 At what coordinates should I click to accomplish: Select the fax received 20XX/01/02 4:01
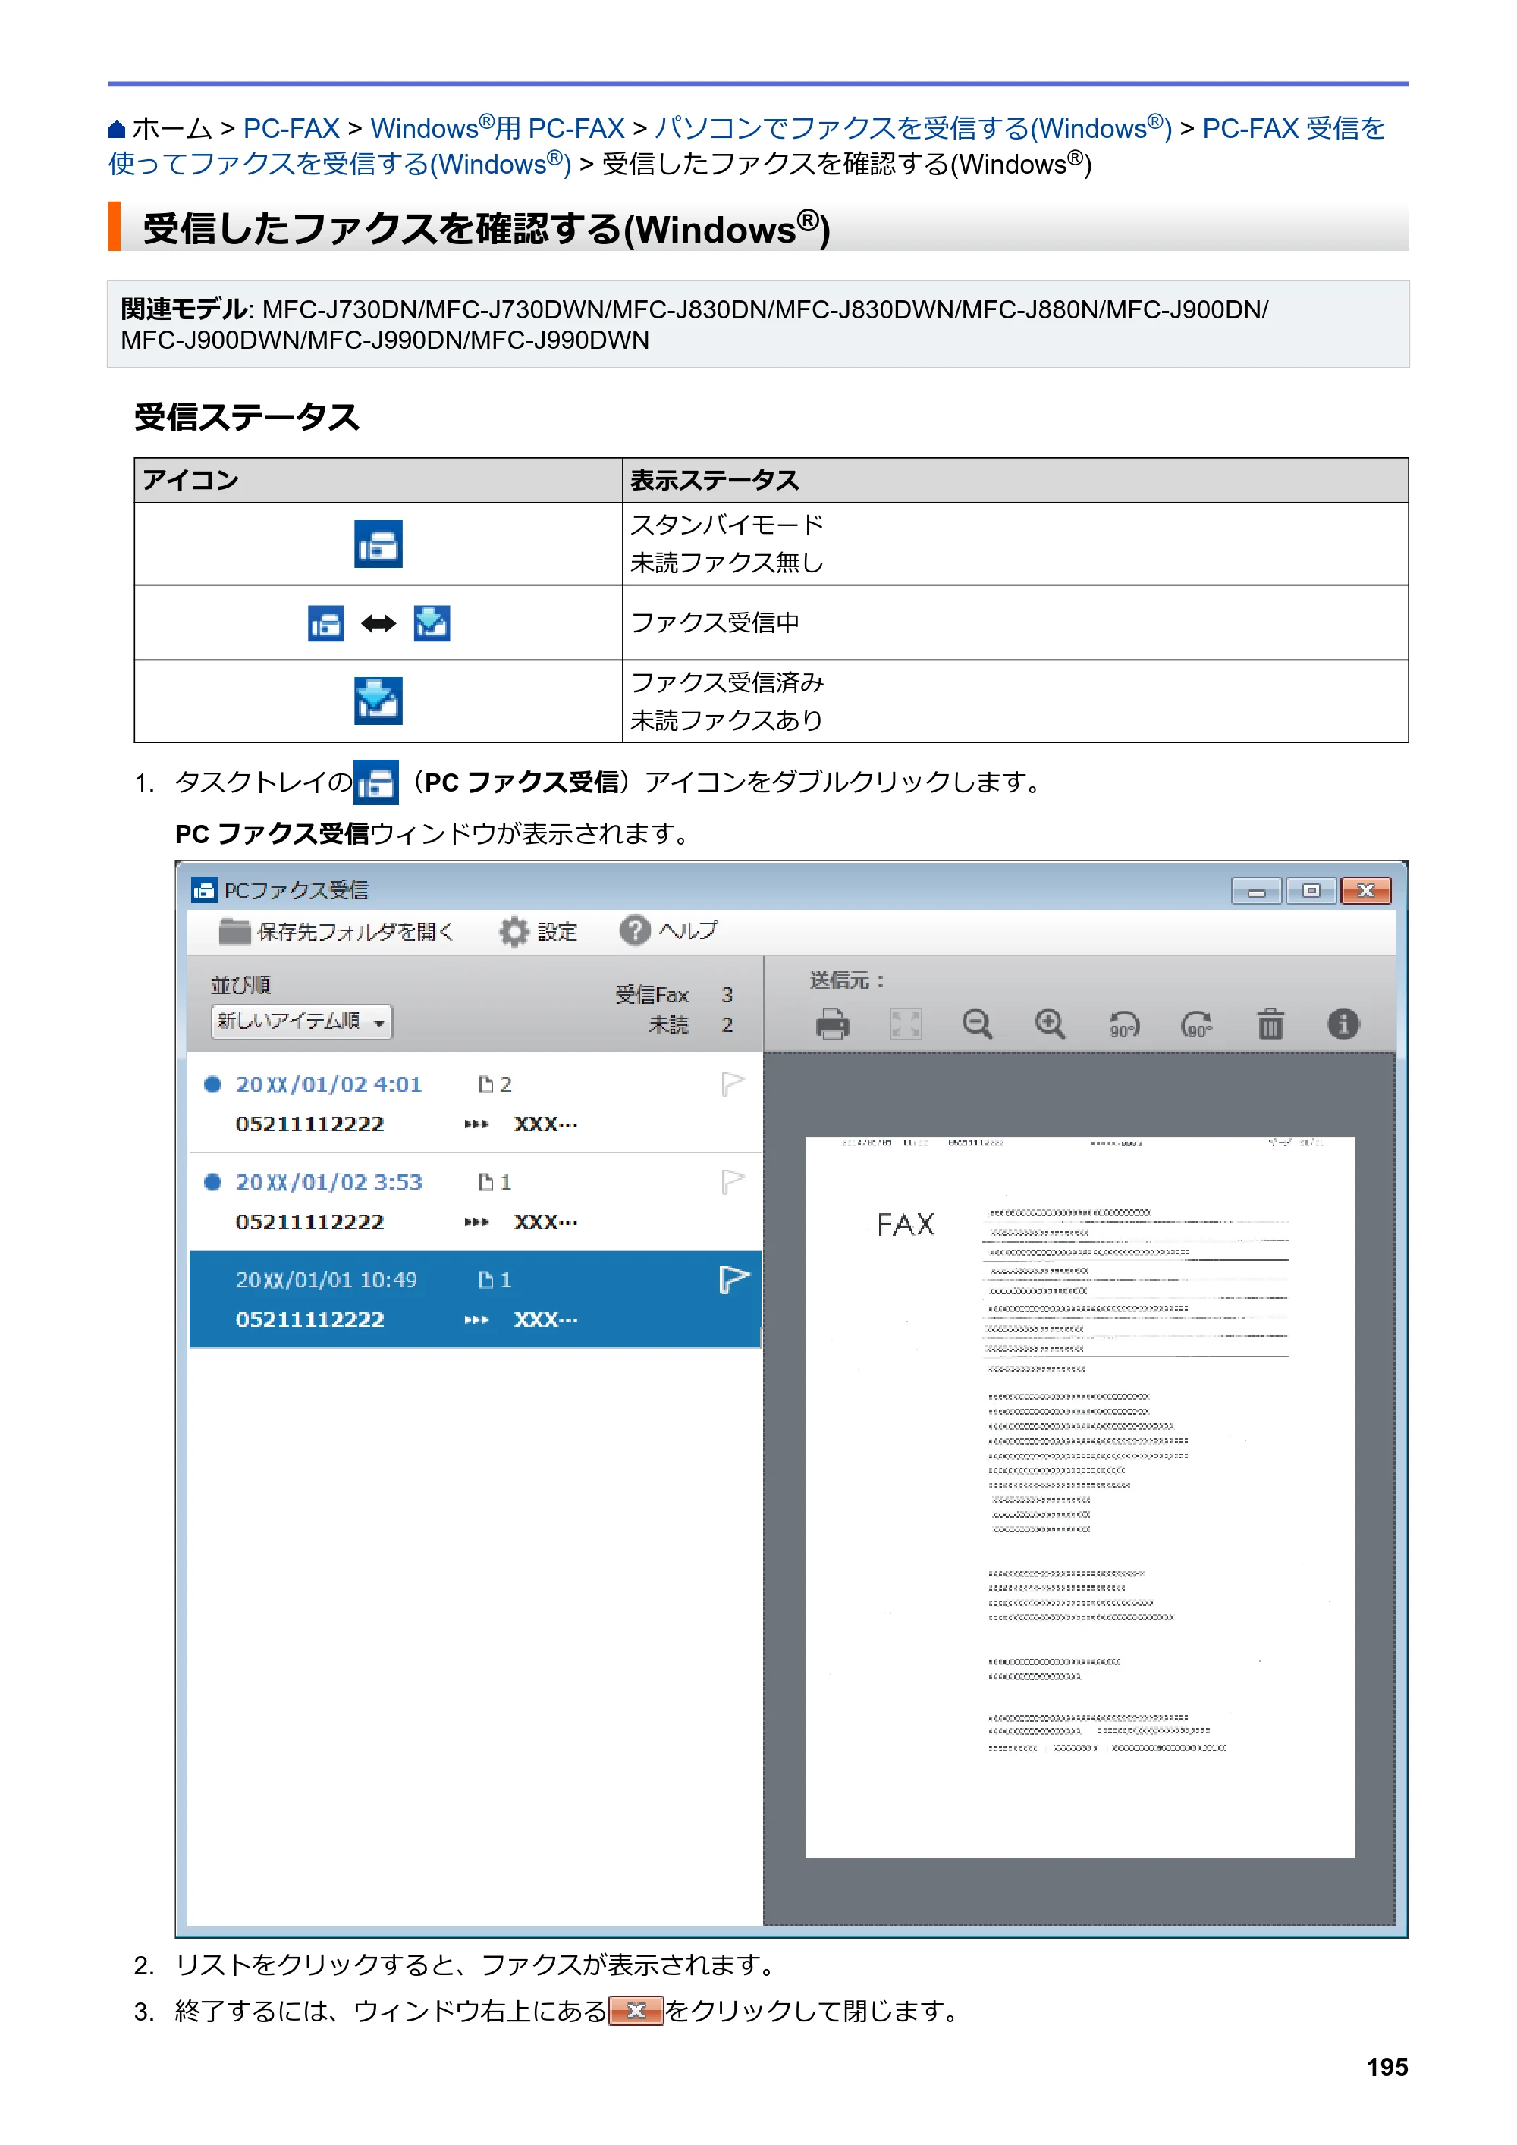(x=475, y=1103)
